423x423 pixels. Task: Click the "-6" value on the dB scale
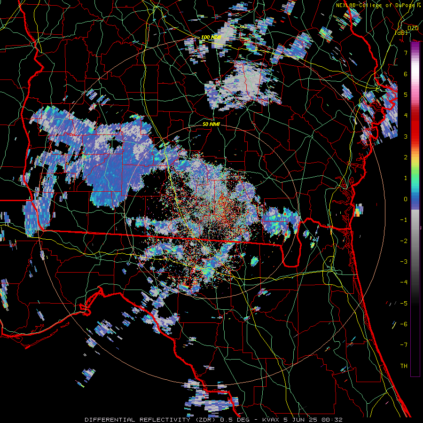[404, 324]
